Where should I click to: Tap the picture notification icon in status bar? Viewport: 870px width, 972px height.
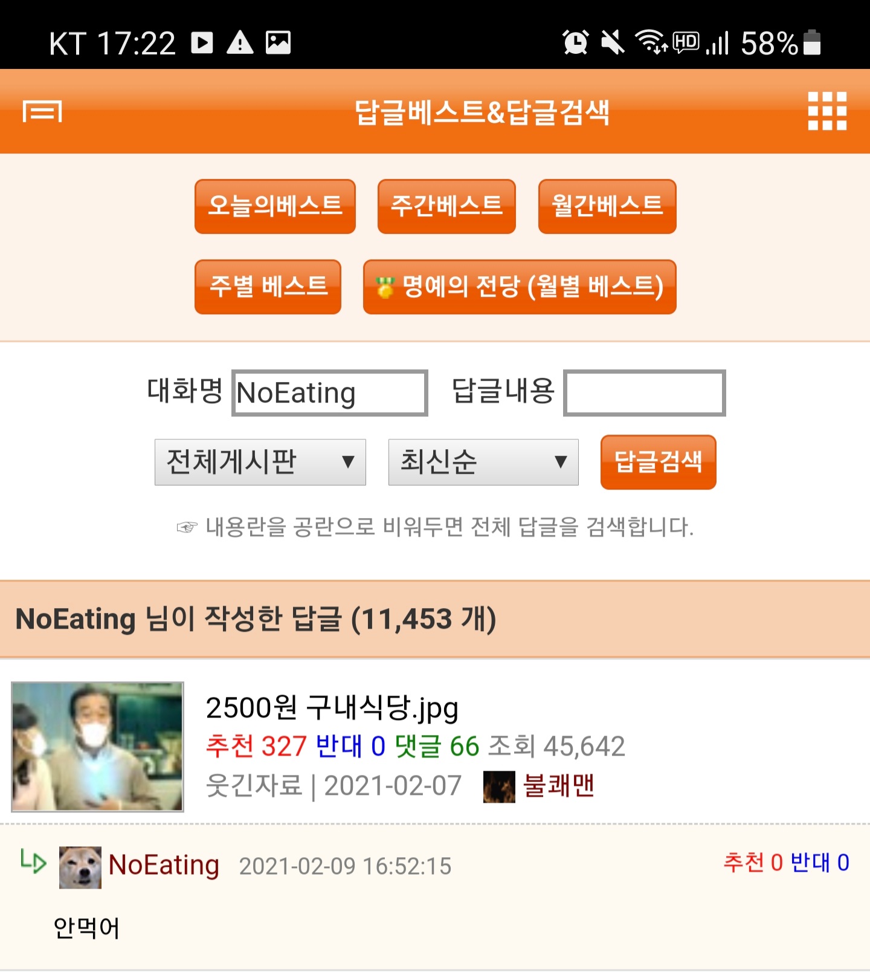tap(279, 42)
